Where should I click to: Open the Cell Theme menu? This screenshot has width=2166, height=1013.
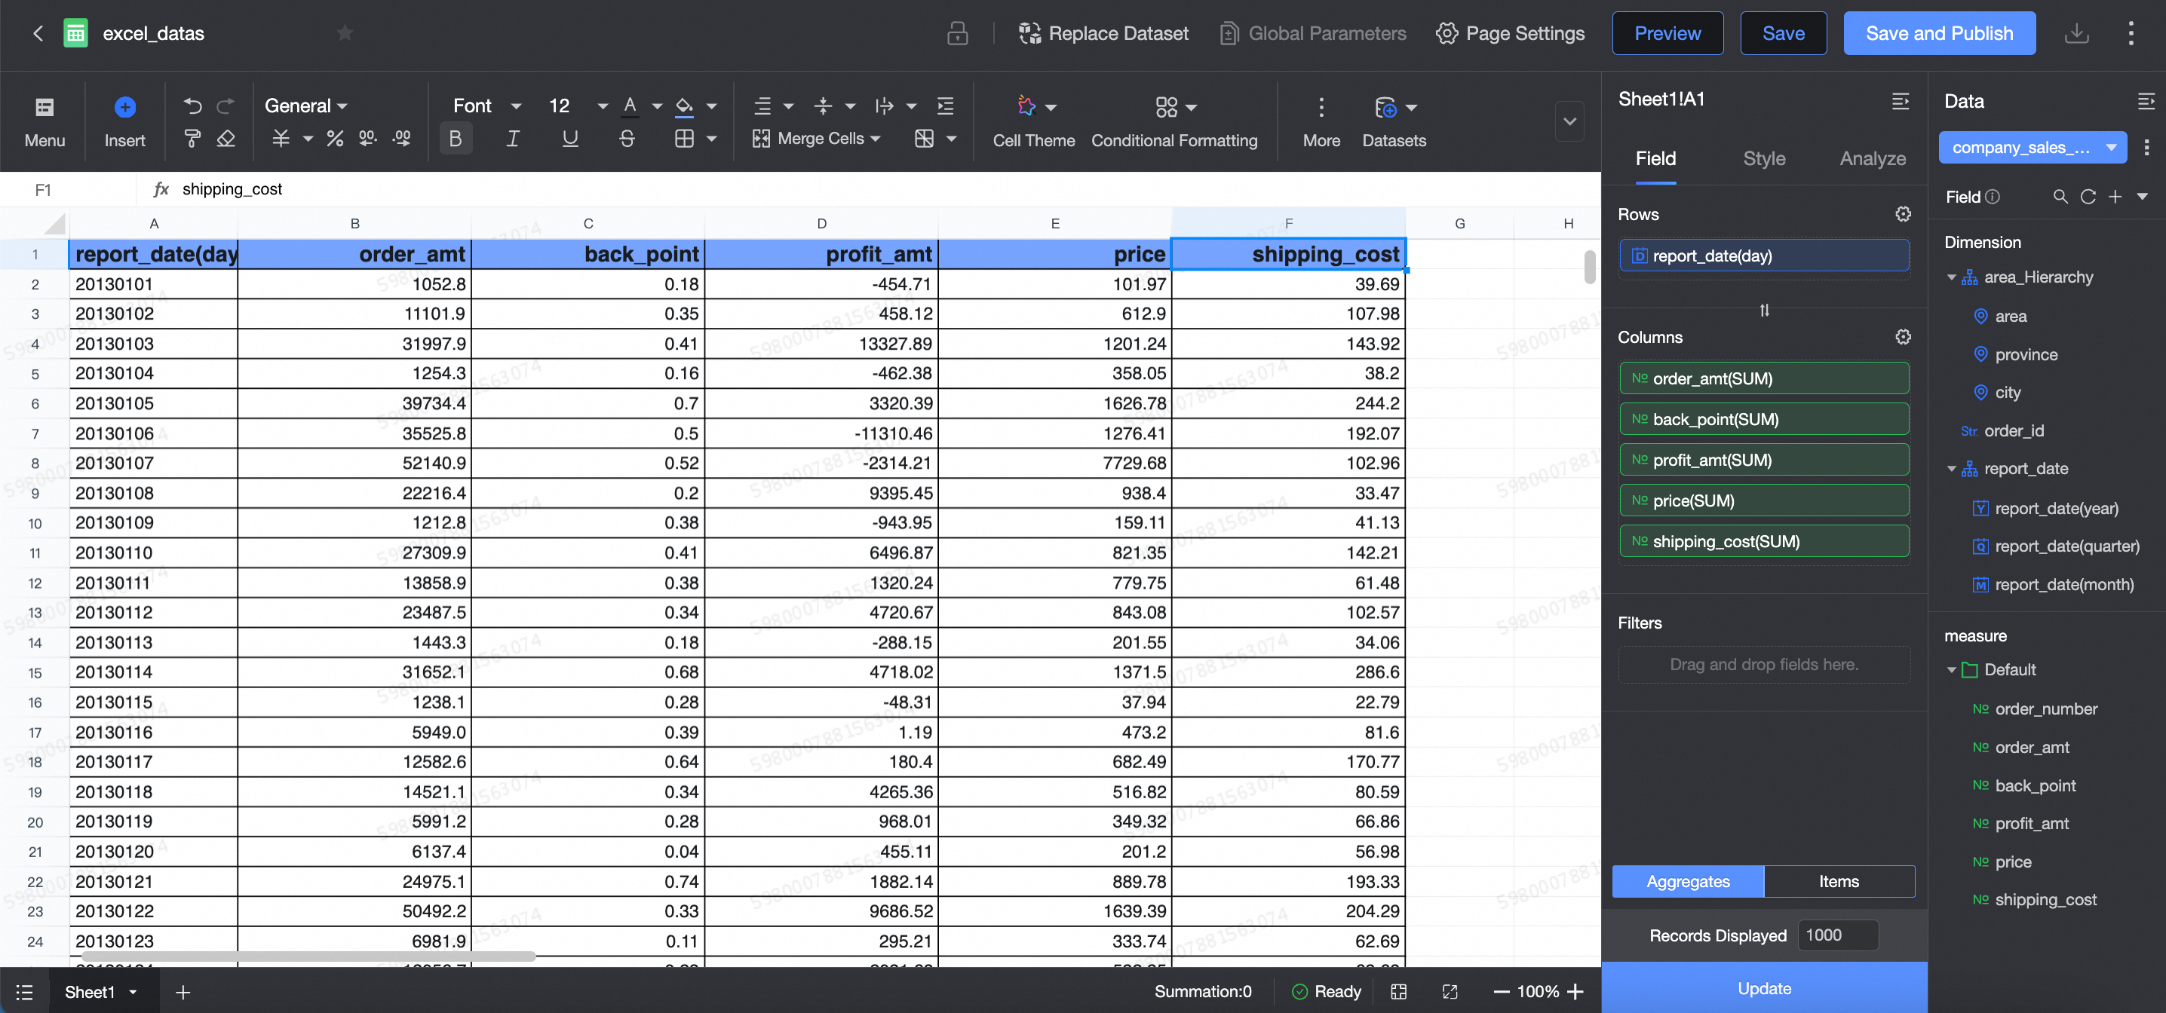1033,122
